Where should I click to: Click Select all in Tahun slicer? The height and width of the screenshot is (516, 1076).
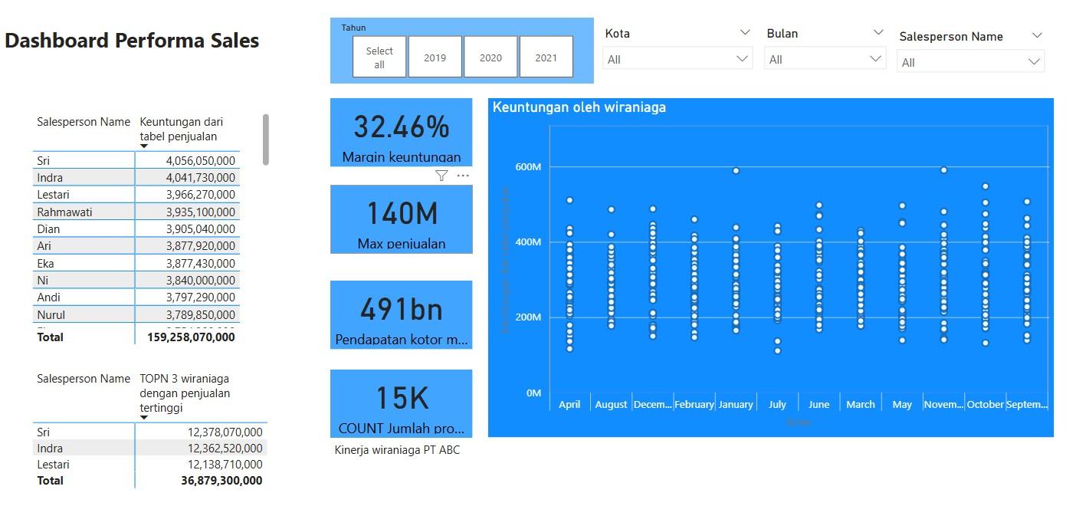pyautogui.click(x=379, y=58)
